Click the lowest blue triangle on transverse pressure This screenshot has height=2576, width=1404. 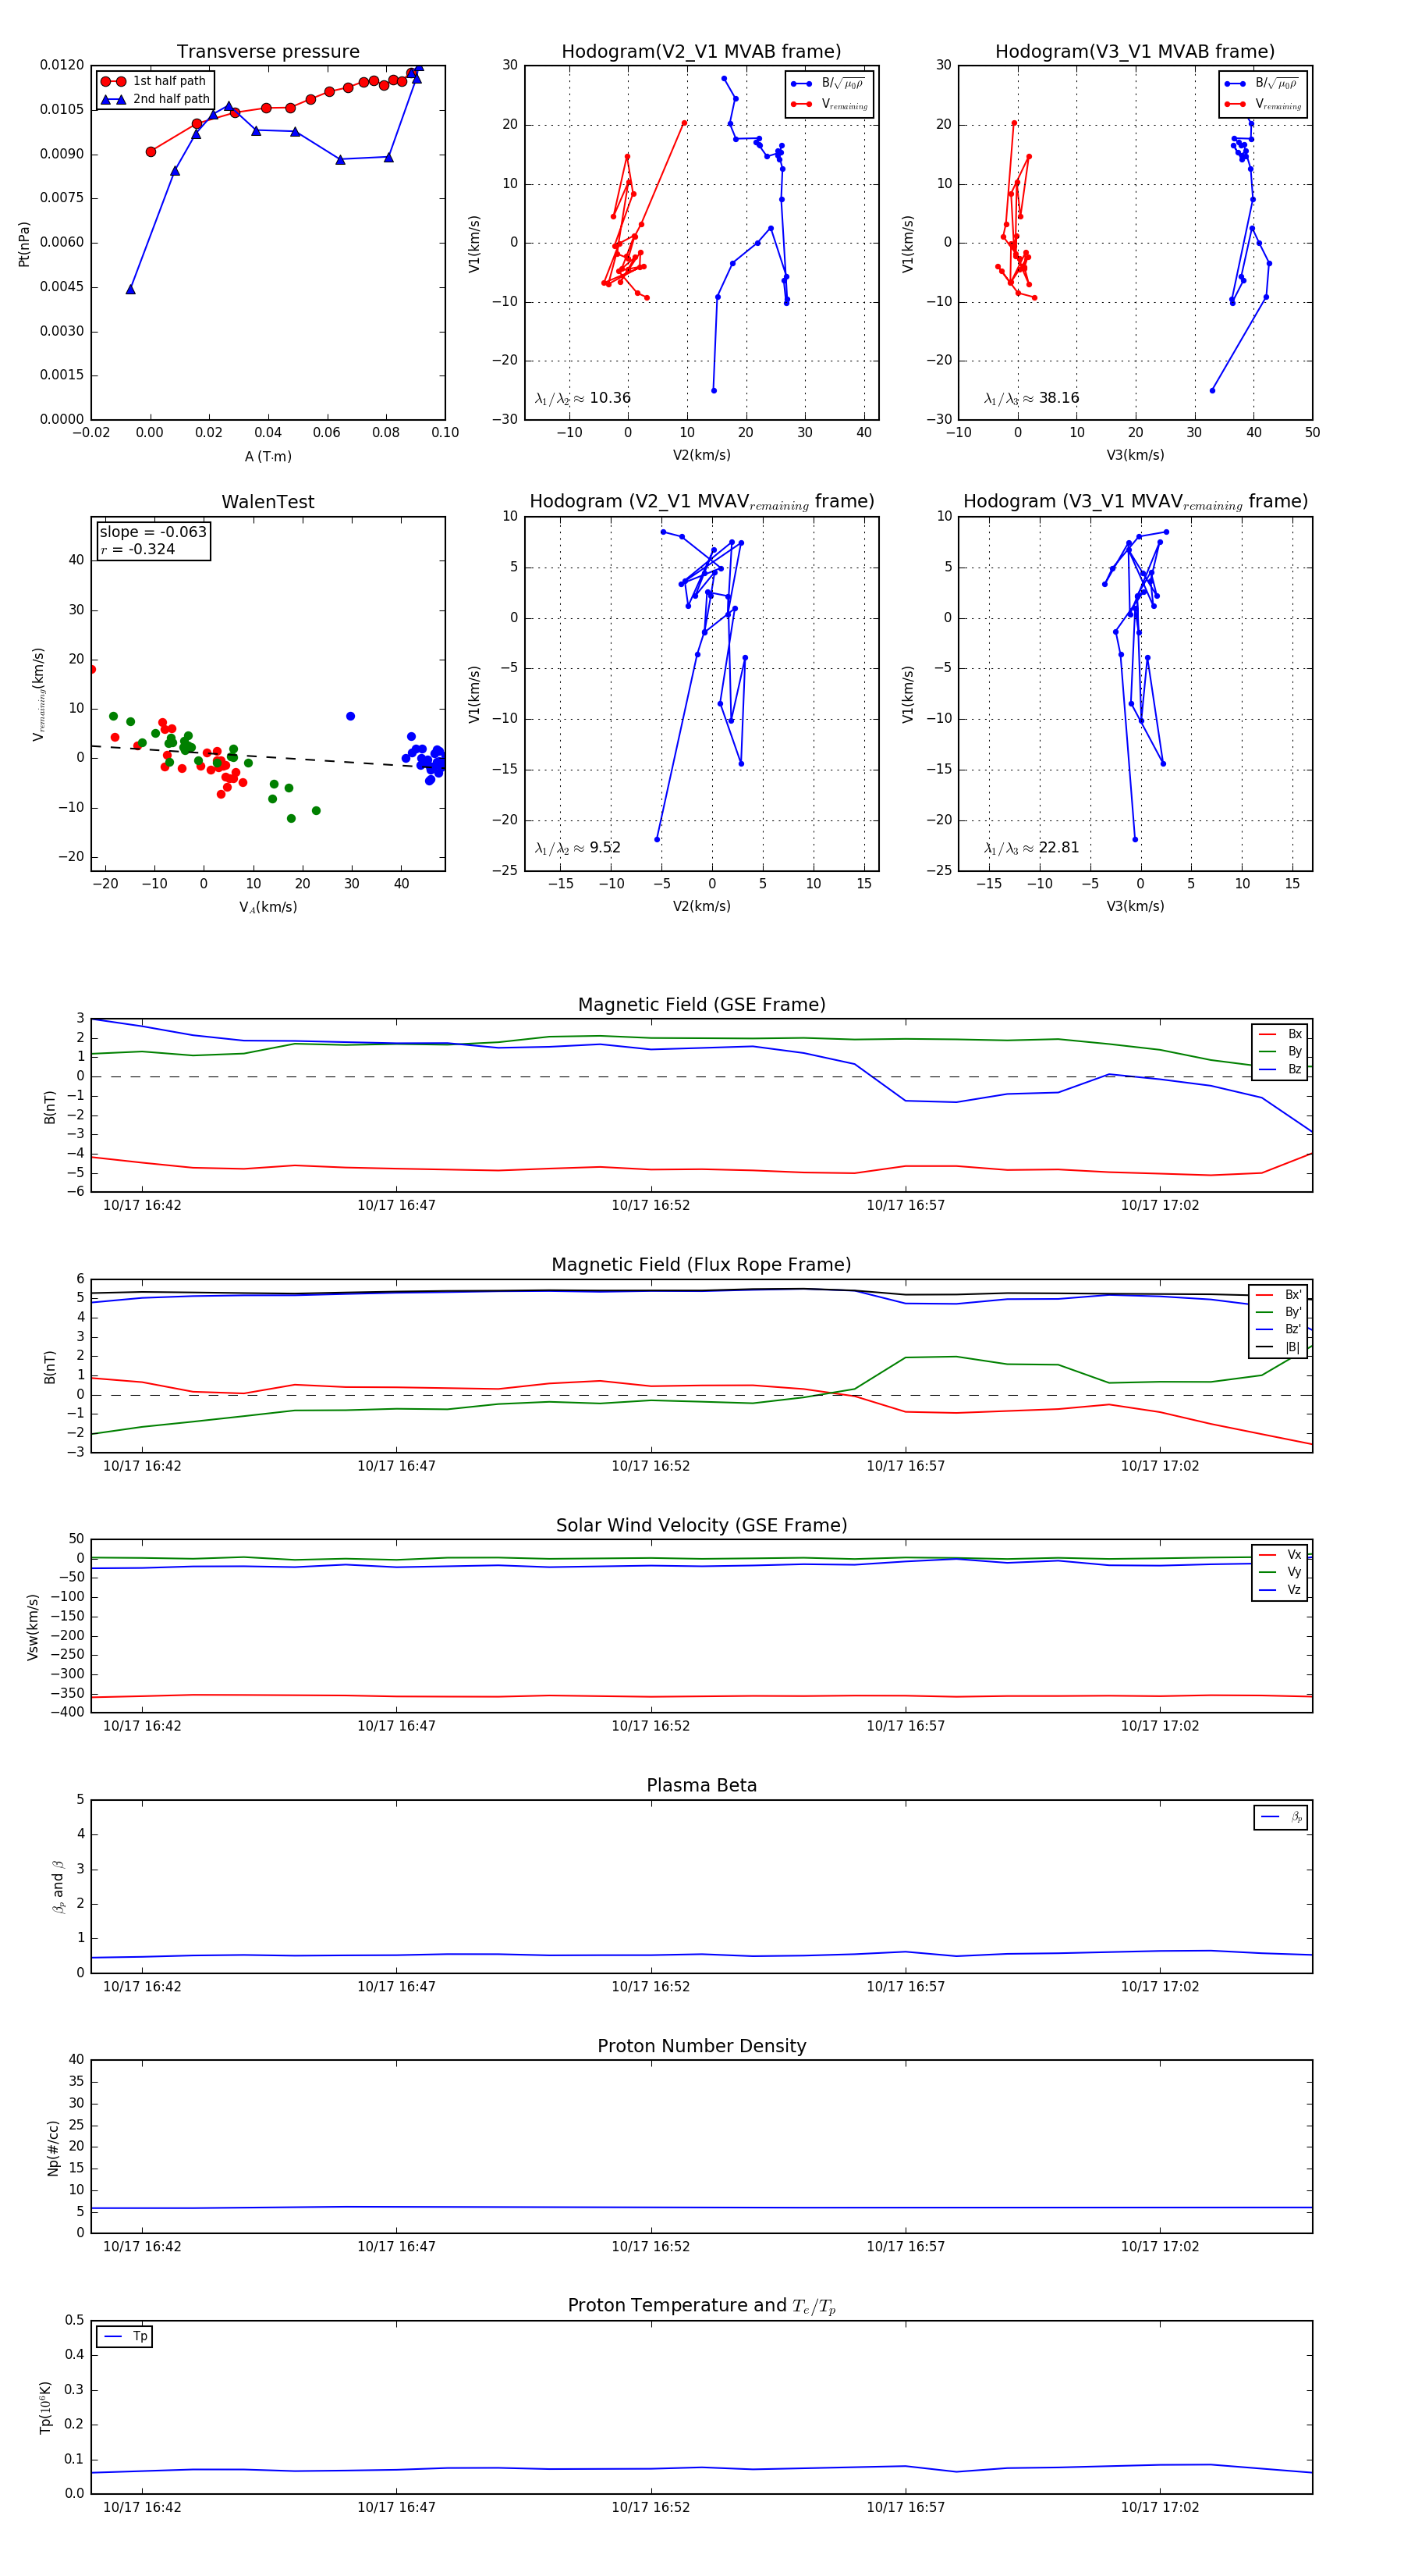tap(131, 289)
